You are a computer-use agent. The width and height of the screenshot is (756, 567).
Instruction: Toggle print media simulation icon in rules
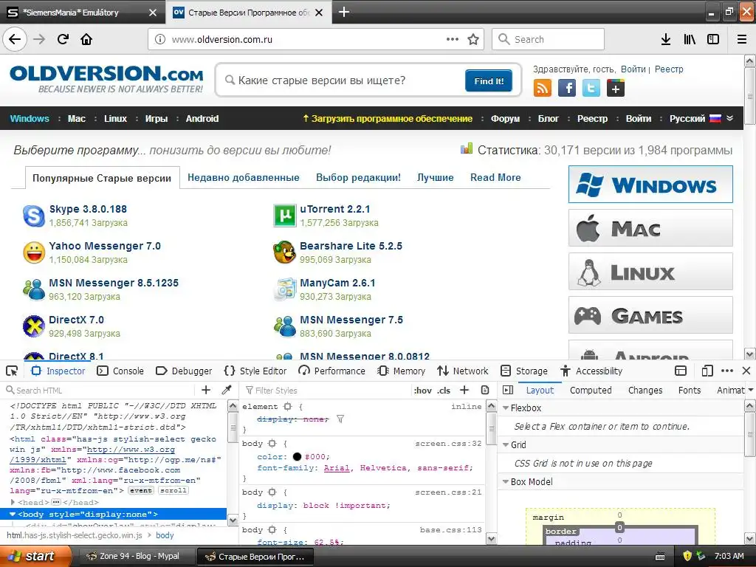485,390
